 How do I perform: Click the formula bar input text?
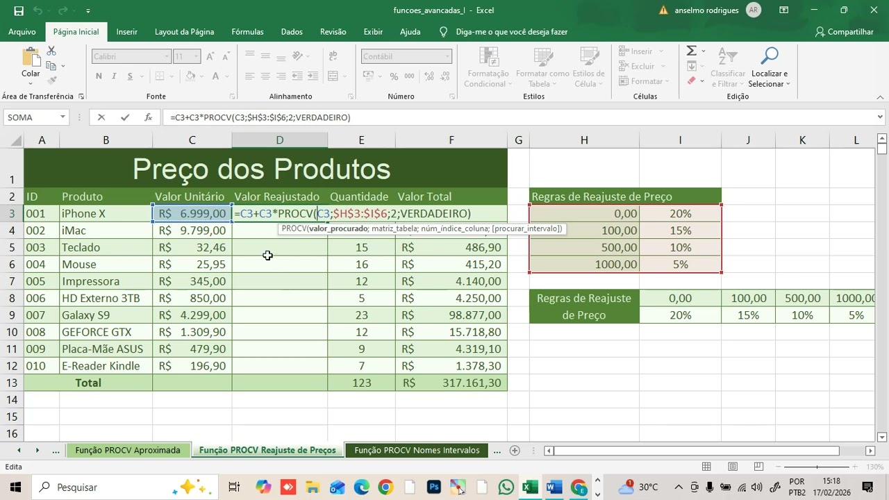(x=260, y=117)
